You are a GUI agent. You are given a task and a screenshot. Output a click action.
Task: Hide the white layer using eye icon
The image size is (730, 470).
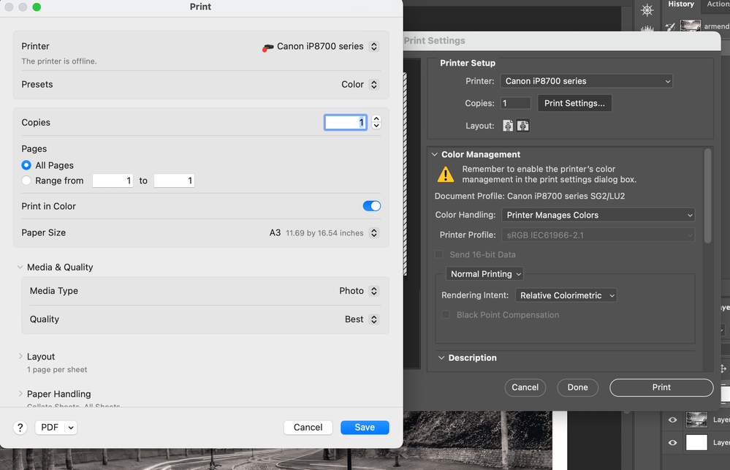pos(672,442)
